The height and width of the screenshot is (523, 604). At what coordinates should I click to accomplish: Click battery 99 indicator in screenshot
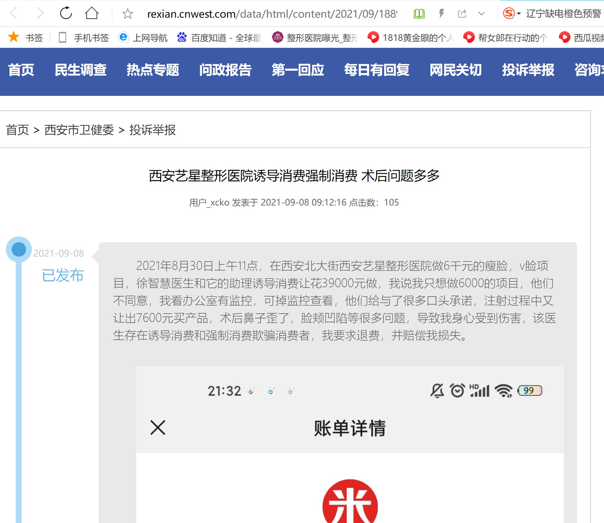530,391
